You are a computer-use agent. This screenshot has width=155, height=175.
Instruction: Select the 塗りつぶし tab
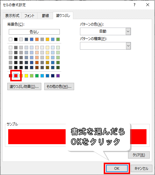point(63,15)
